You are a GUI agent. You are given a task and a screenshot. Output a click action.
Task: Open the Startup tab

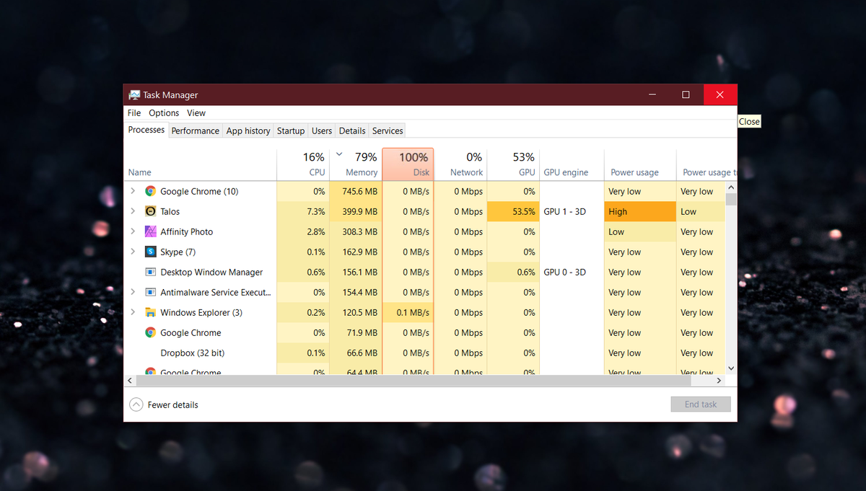coord(290,131)
